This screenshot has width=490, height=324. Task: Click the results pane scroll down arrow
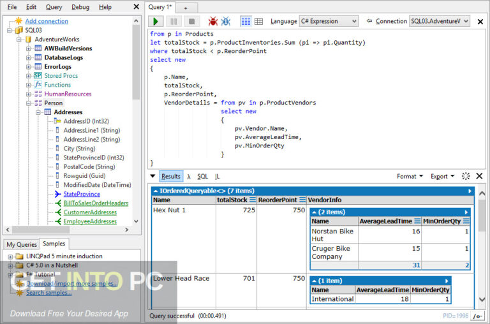tap(482, 300)
